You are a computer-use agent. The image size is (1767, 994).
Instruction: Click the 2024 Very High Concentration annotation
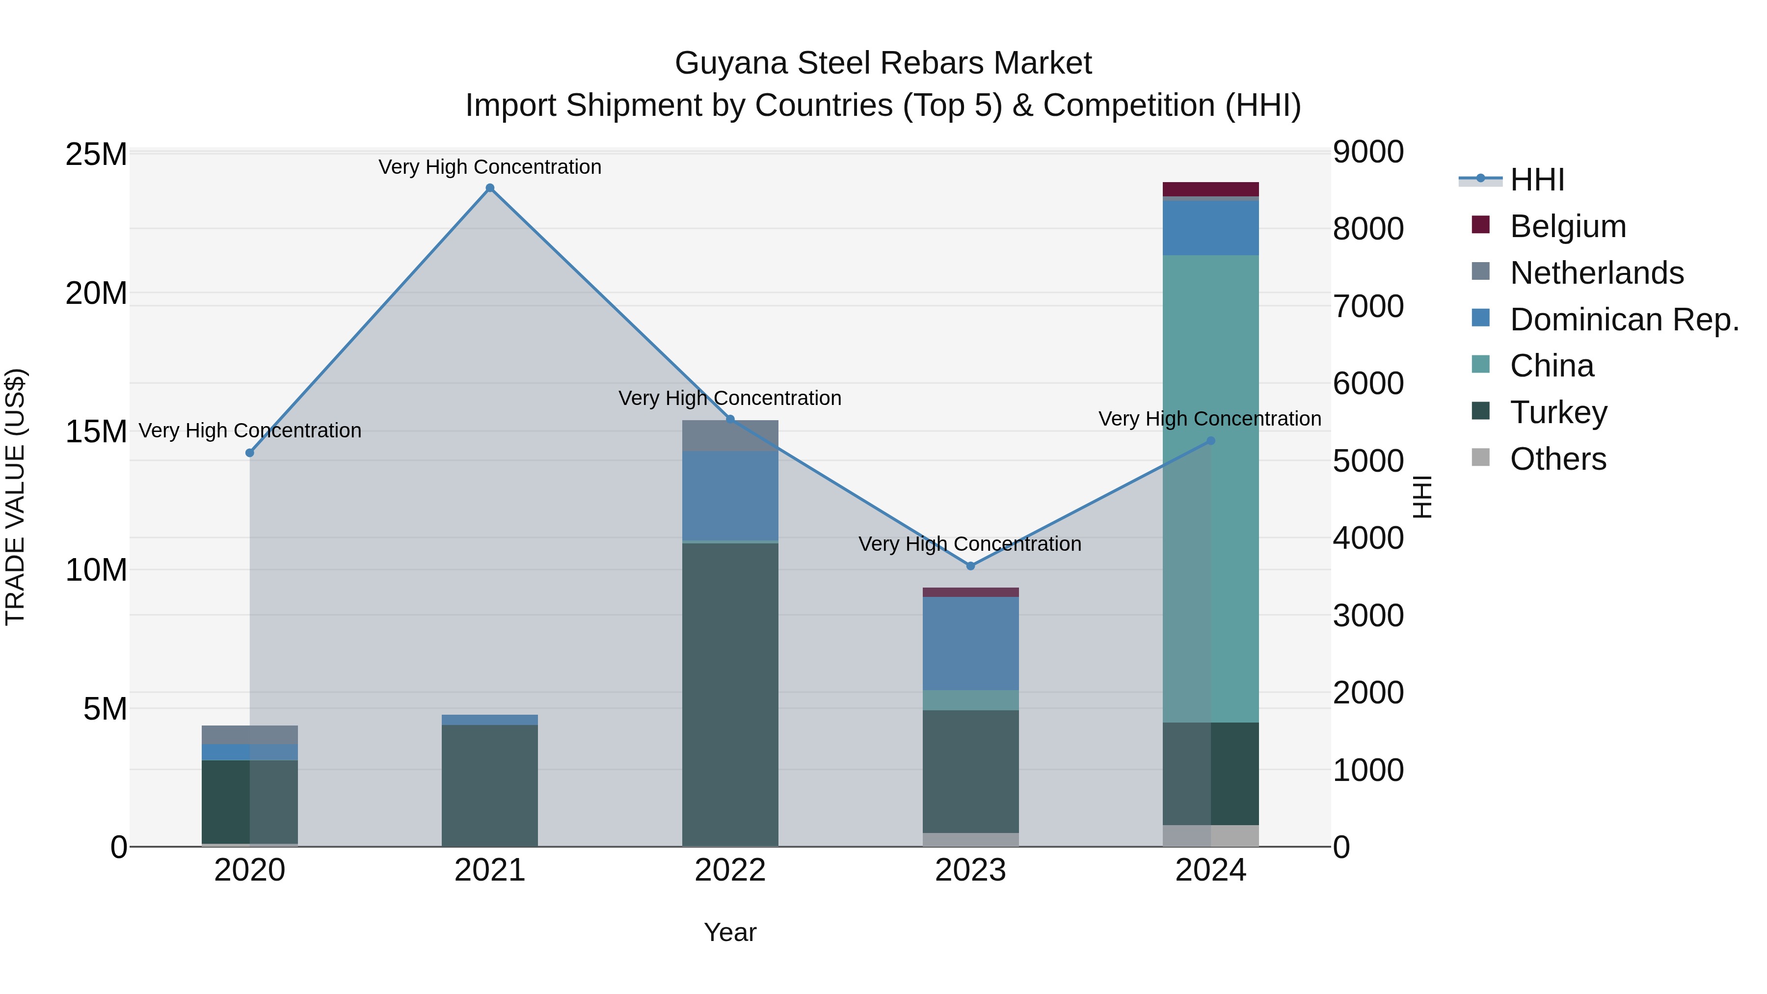1210,419
